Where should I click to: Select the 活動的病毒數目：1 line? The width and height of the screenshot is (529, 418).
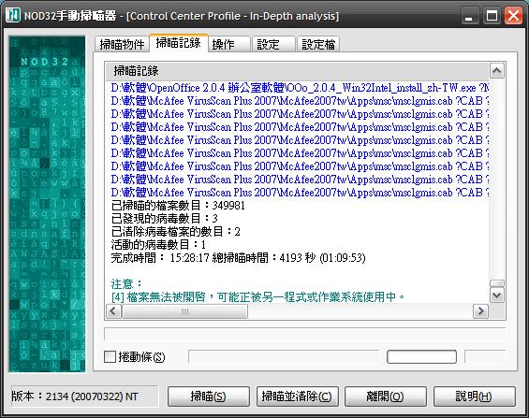pyautogui.click(x=158, y=245)
